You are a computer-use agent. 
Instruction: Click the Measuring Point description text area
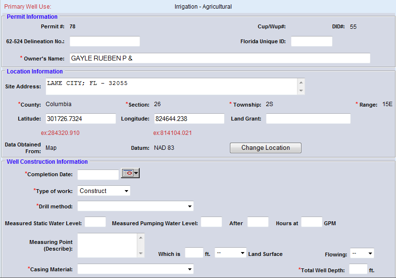point(108,245)
